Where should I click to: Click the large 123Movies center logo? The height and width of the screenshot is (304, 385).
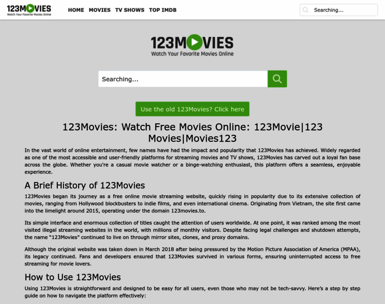[x=192, y=45]
